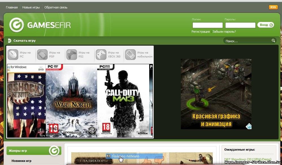282x165 pixels.
Task: Click the search magnifier icon
Action: (x=273, y=41)
